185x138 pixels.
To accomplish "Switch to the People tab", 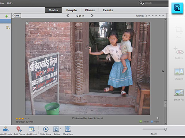I will pos(72,10).
